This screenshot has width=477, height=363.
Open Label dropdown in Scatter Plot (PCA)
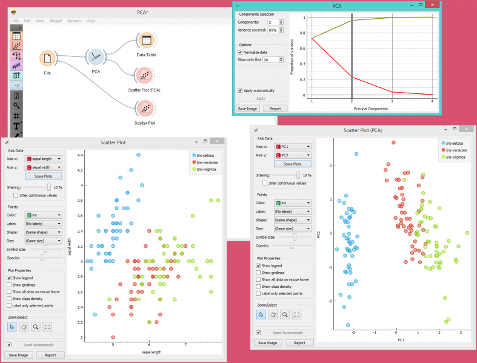293,211
